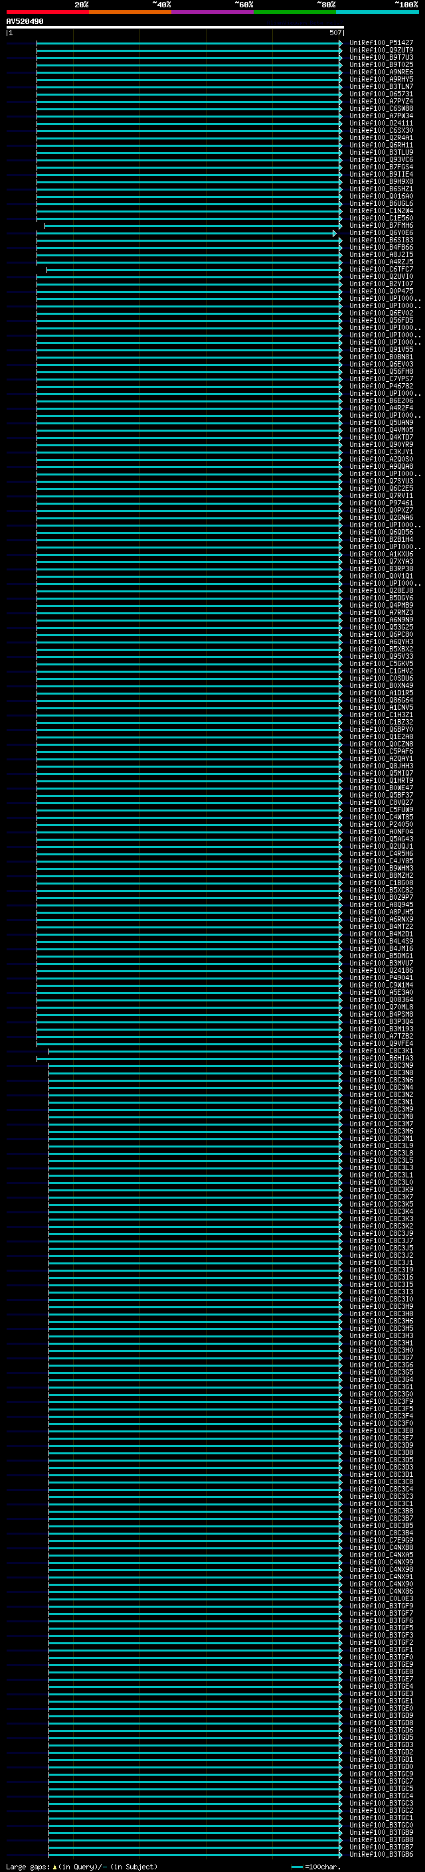The image size is (425, 1872).
Task: Select hit label UniRef100_B7FMH6
Action: 381,225
